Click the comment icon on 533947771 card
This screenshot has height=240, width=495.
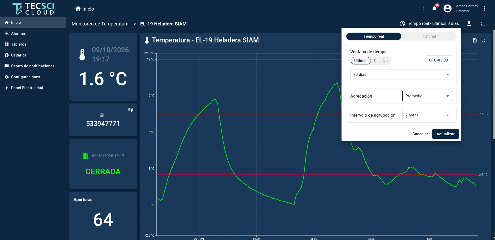pyautogui.click(x=131, y=110)
